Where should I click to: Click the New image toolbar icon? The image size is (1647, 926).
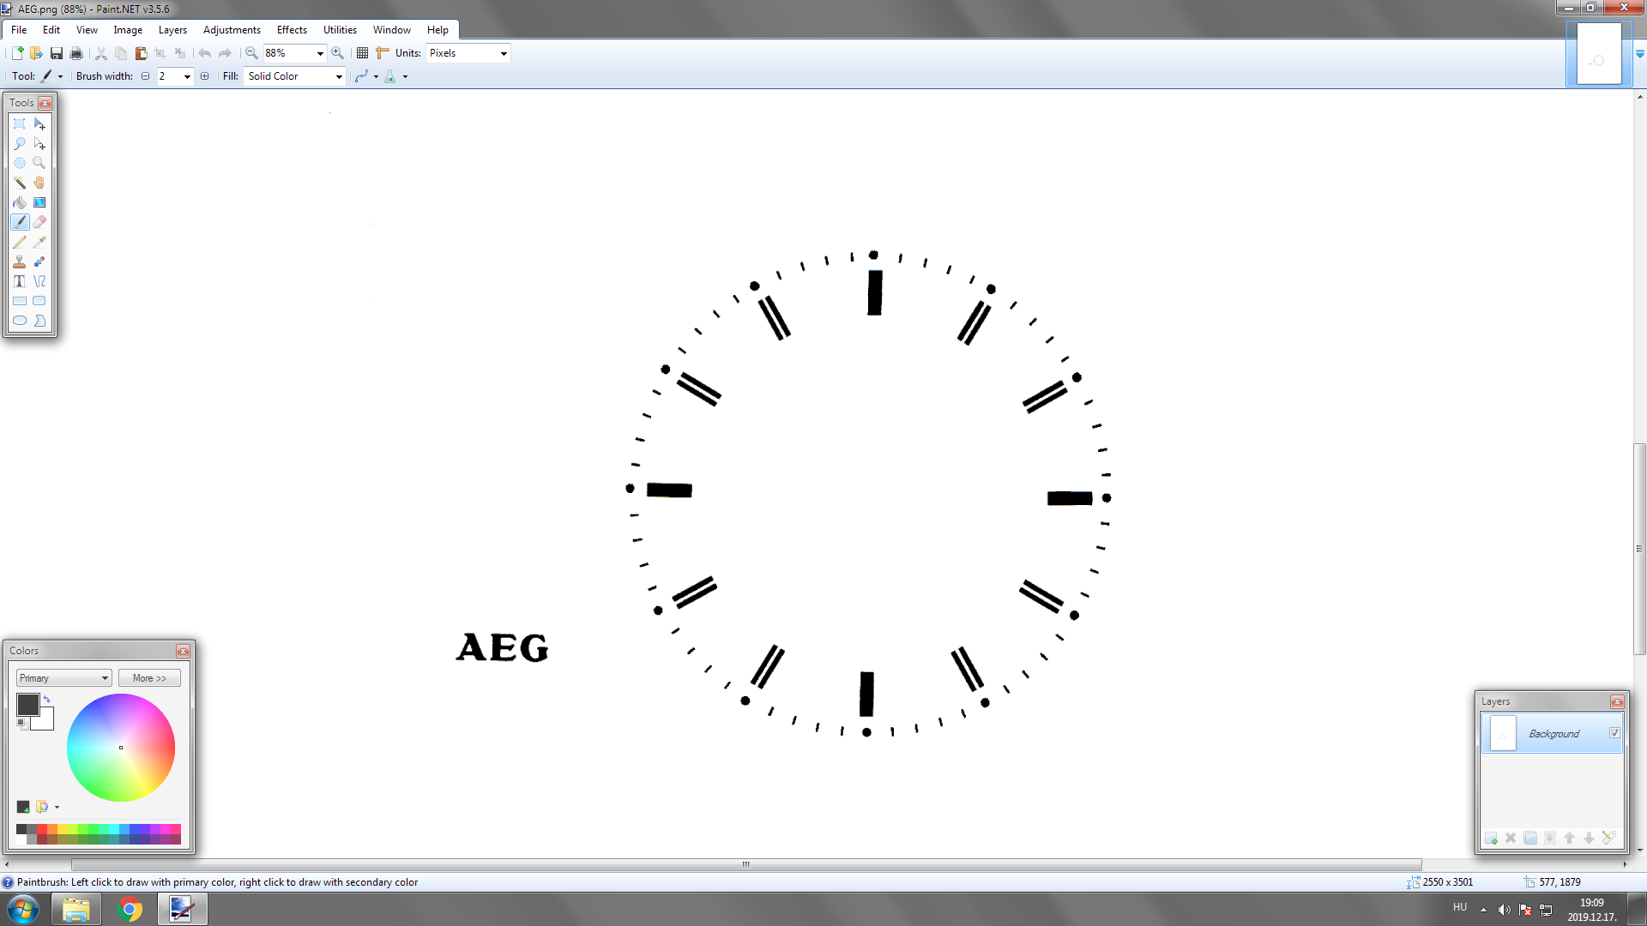[17, 53]
